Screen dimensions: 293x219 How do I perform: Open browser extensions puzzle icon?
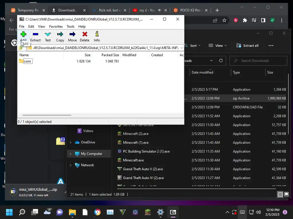(245, 20)
